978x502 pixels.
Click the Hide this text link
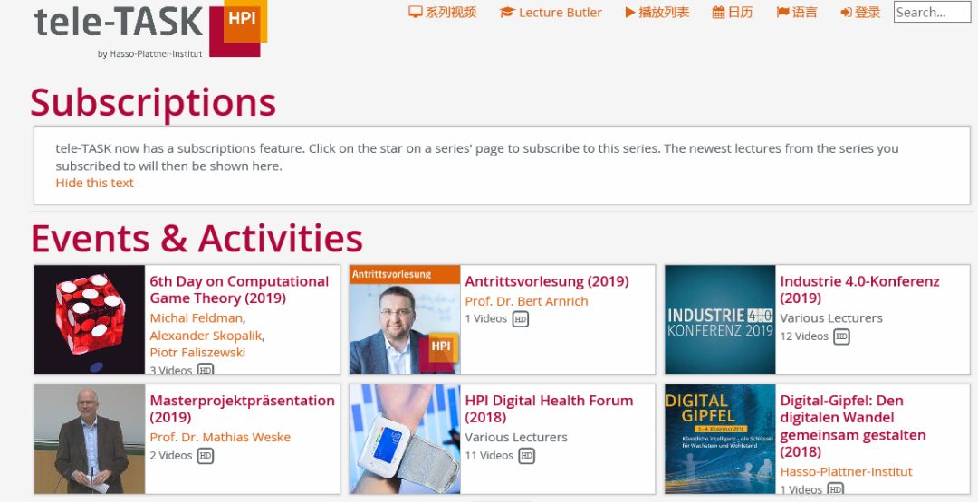(x=95, y=183)
